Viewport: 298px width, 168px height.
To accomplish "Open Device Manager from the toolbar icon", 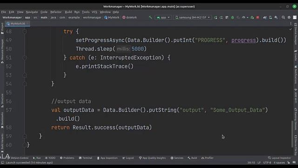I will 270,17.
